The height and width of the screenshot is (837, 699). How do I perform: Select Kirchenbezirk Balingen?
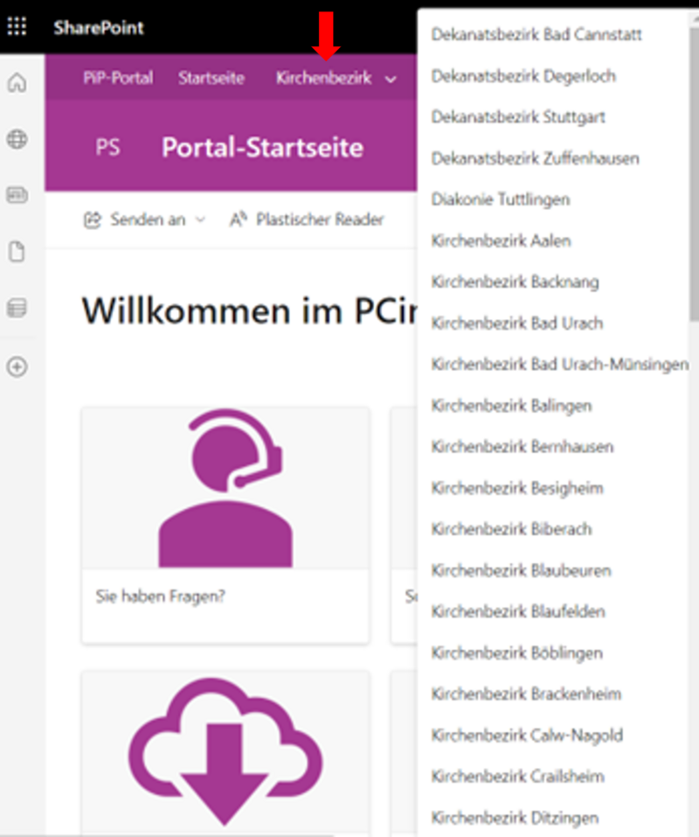point(511,406)
